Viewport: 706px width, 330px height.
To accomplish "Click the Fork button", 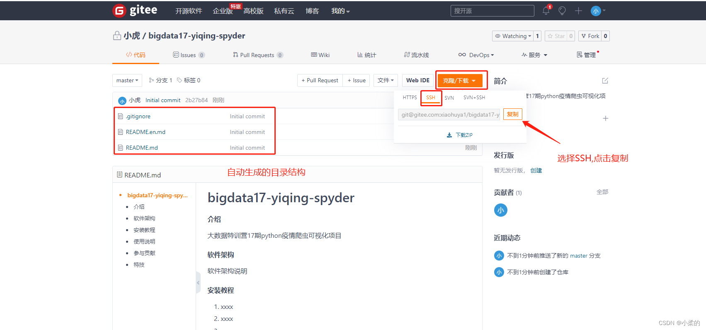I will point(590,36).
